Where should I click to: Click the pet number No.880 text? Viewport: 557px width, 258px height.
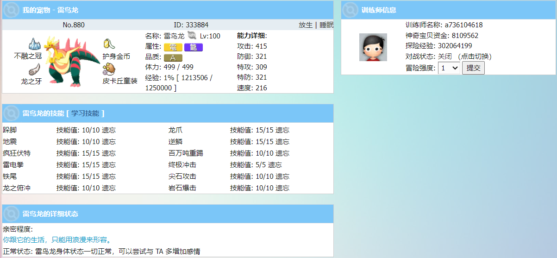click(74, 25)
